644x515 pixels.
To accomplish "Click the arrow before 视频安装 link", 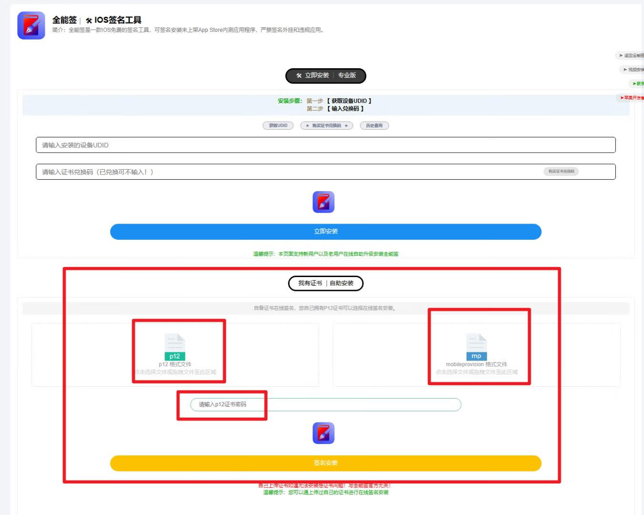I will 625,70.
